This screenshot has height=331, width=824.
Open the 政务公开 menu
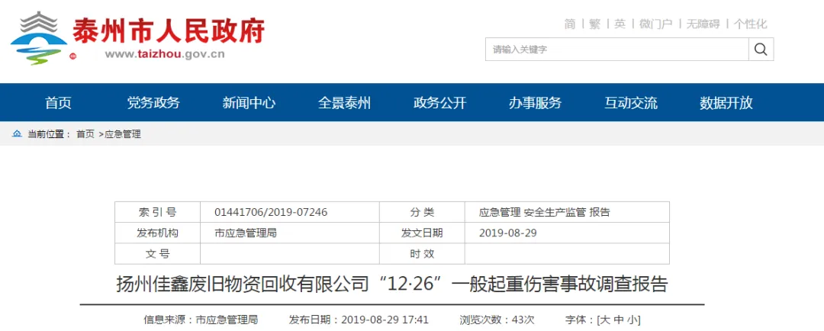pyautogui.click(x=439, y=102)
